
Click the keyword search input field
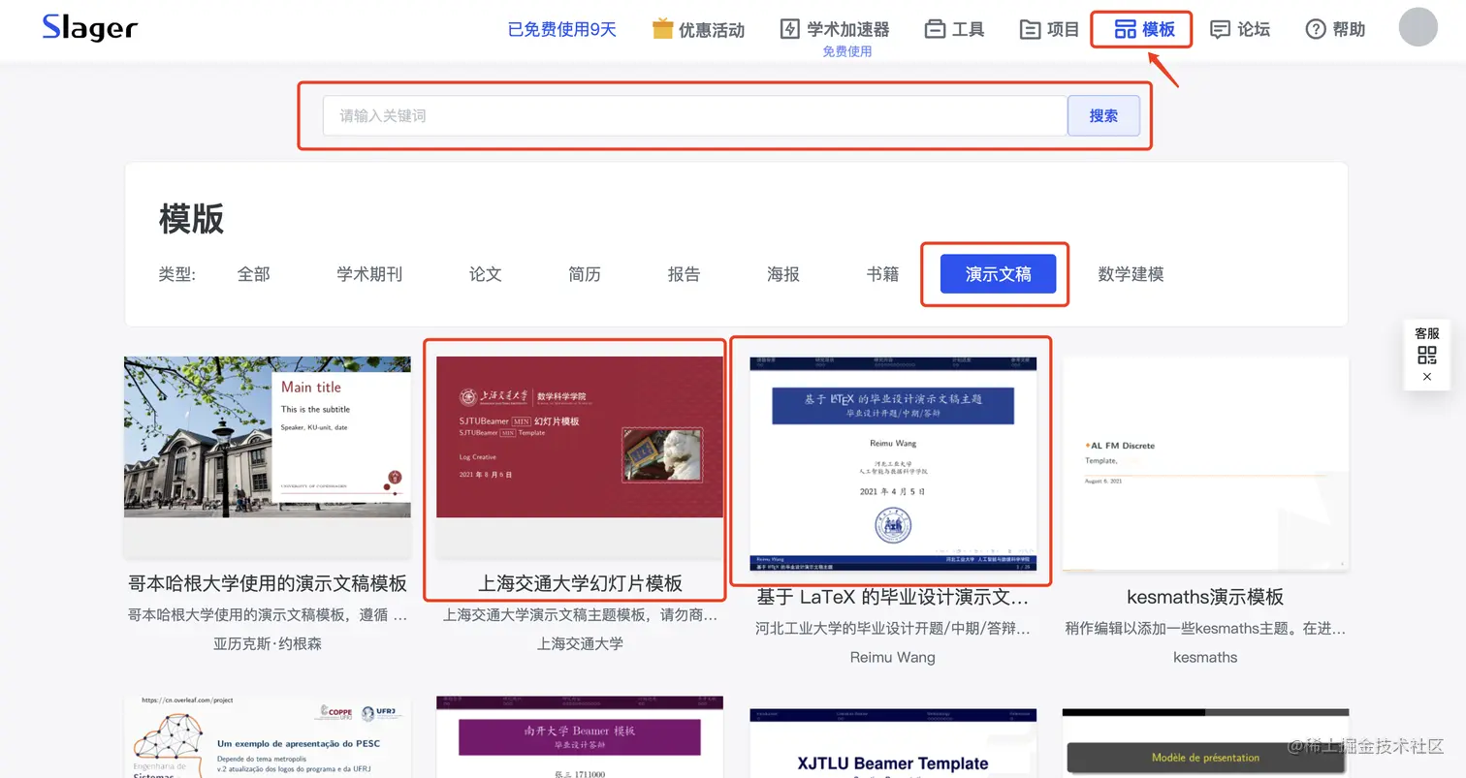tap(695, 115)
